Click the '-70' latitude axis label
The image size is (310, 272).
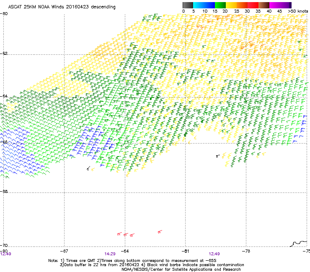[x=4, y=245]
